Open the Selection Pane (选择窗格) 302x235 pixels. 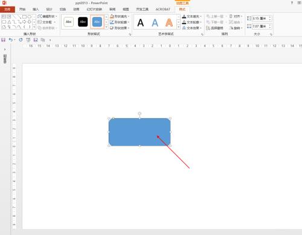click(x=215, y=28)
